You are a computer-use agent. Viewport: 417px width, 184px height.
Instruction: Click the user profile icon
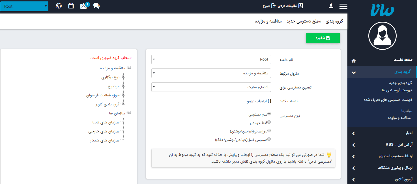click(x=331, y=6)
